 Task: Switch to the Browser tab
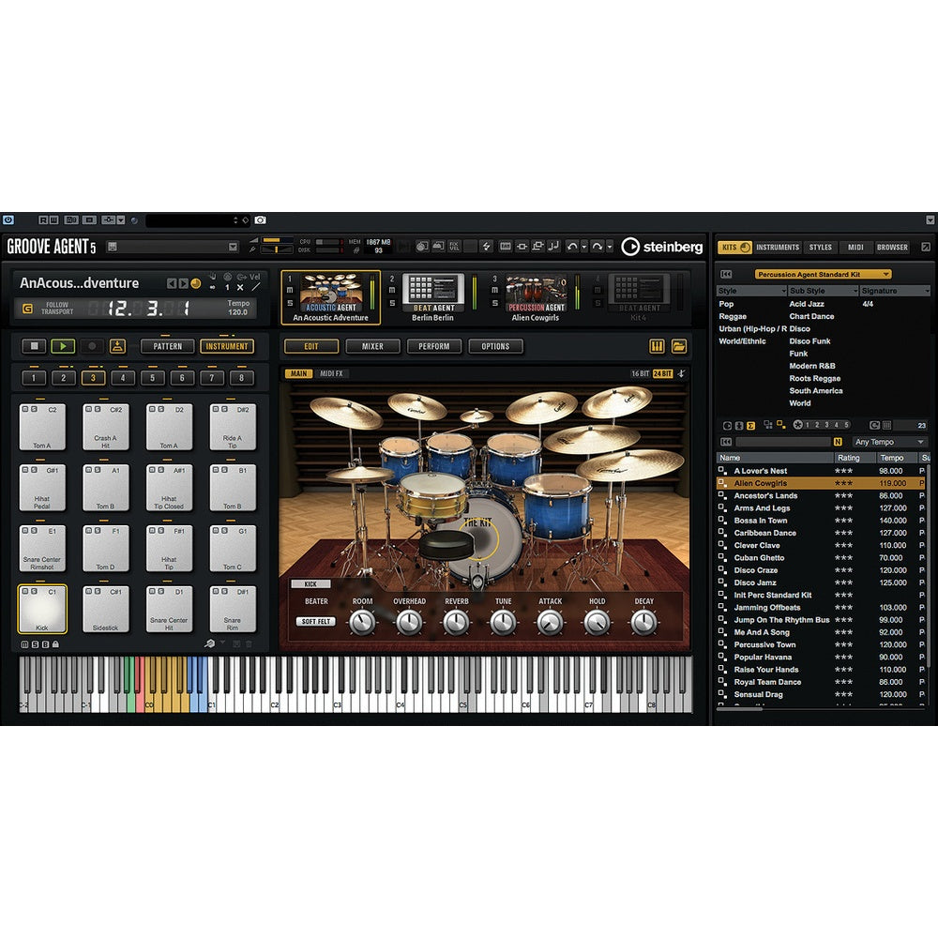pyautogui.click(x=891, y=248)
